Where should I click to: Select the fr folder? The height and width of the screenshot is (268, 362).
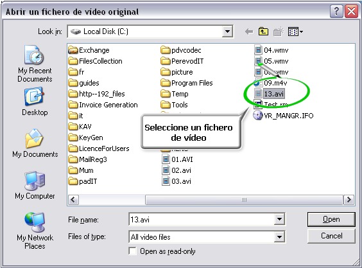(x=76, y=72)
